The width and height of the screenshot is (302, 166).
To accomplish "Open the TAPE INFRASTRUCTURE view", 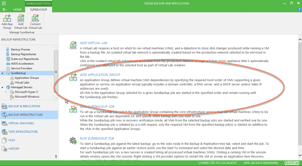I will 29,132.
